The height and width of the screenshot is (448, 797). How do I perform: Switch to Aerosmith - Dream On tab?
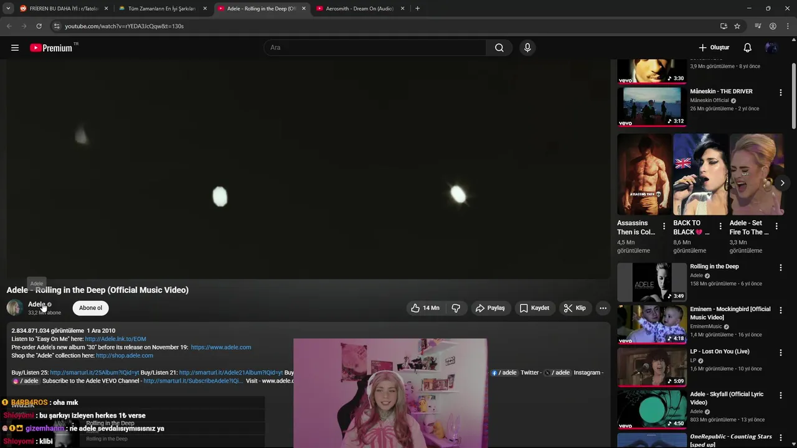pos(360,9)
